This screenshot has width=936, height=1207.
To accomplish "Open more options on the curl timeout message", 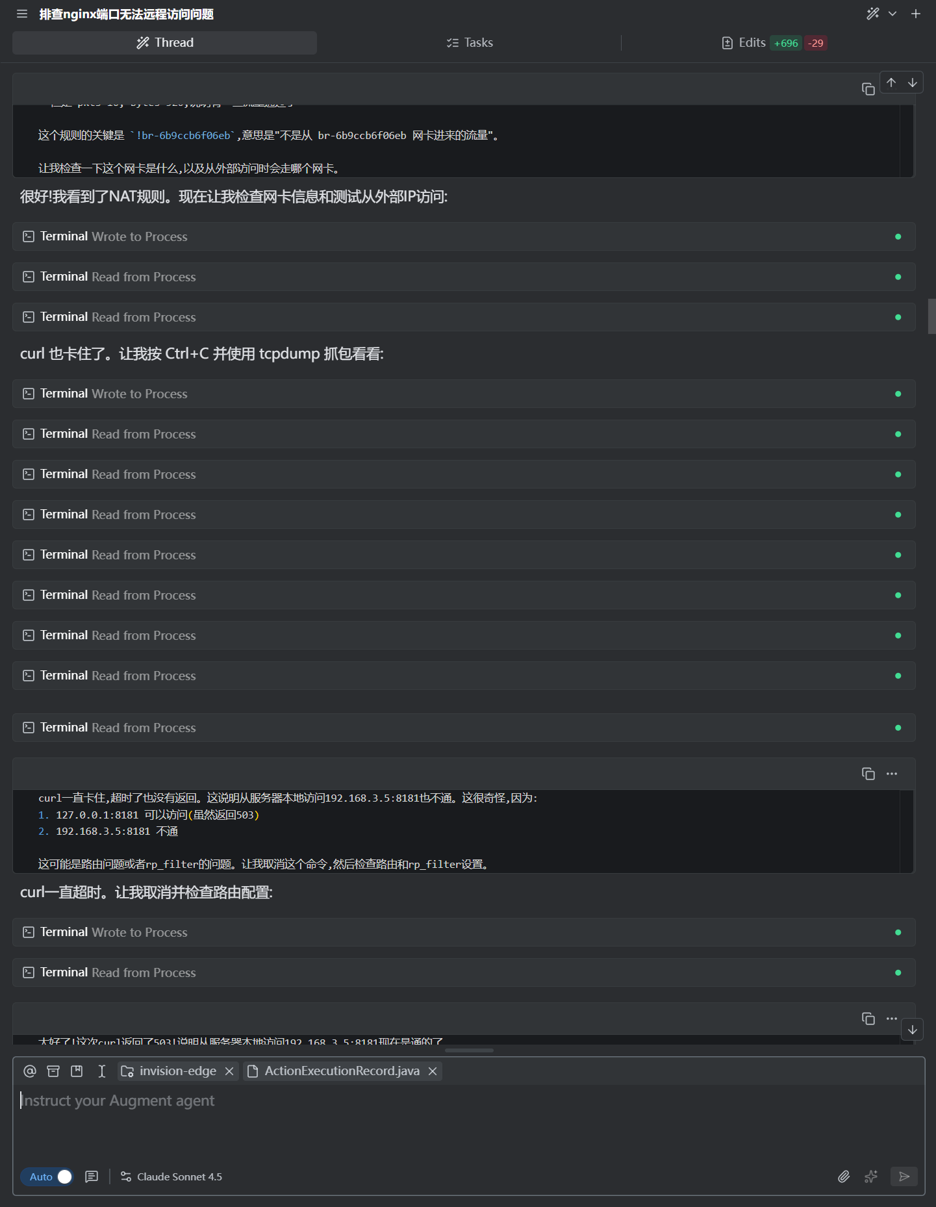I will pyautogui.click(x=892, y=774).
